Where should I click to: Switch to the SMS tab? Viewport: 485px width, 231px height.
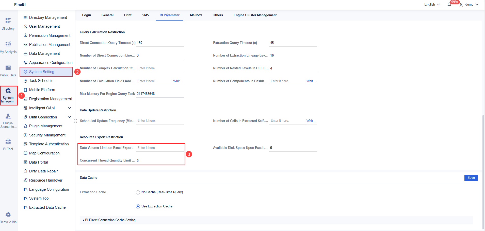(146, 15)
